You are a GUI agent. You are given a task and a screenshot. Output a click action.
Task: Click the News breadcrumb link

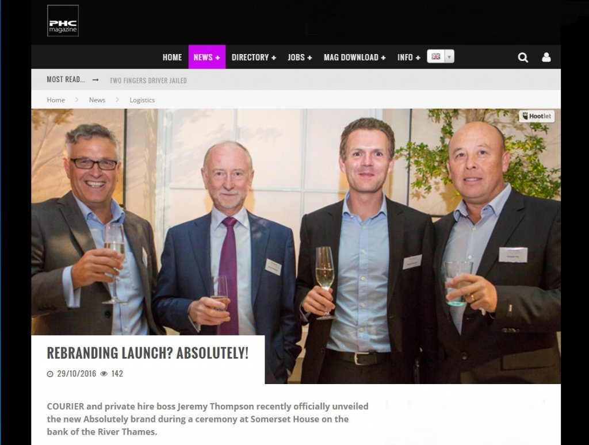97,100
